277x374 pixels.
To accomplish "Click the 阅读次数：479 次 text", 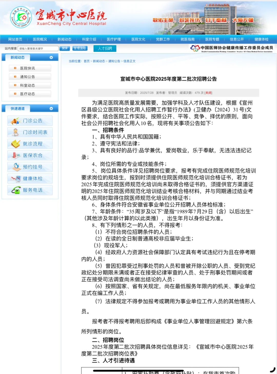I will pos(192,93).
